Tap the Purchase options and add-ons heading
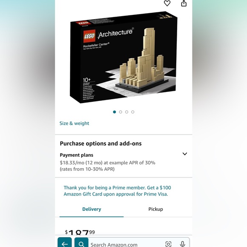The image size is (247, 247). 101,144
